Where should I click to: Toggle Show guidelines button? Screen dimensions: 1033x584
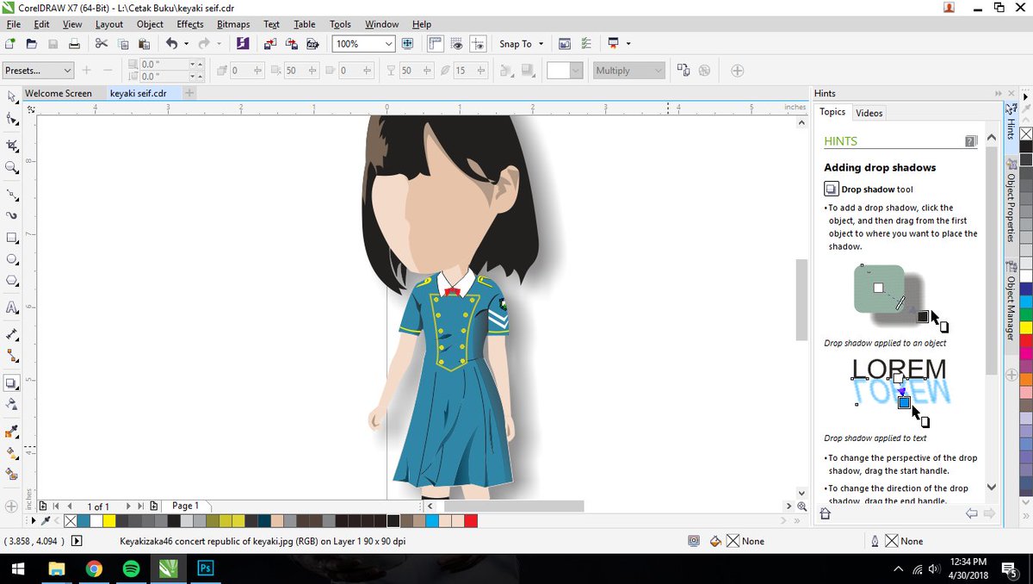pos(479,43)
